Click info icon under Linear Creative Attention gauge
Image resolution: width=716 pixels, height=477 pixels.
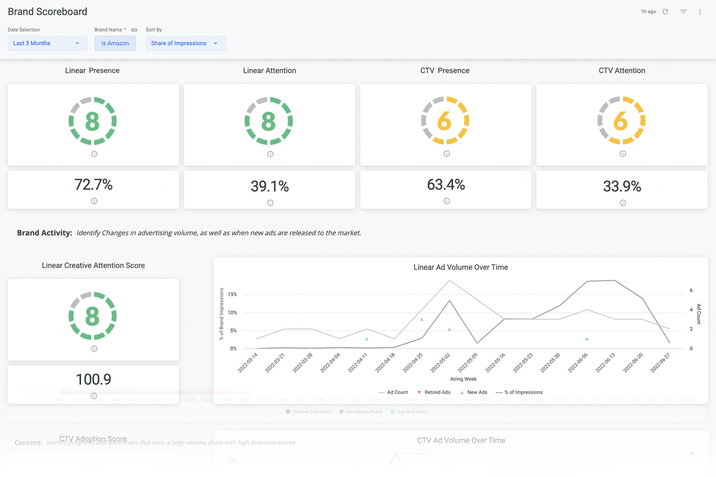tap(94, 349)
